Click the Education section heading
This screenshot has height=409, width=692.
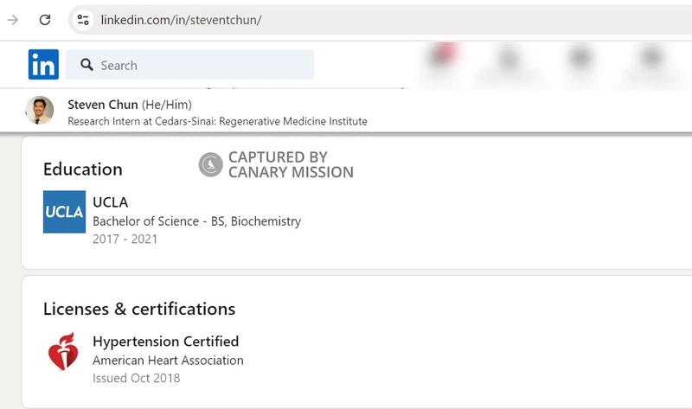(83, 169)
